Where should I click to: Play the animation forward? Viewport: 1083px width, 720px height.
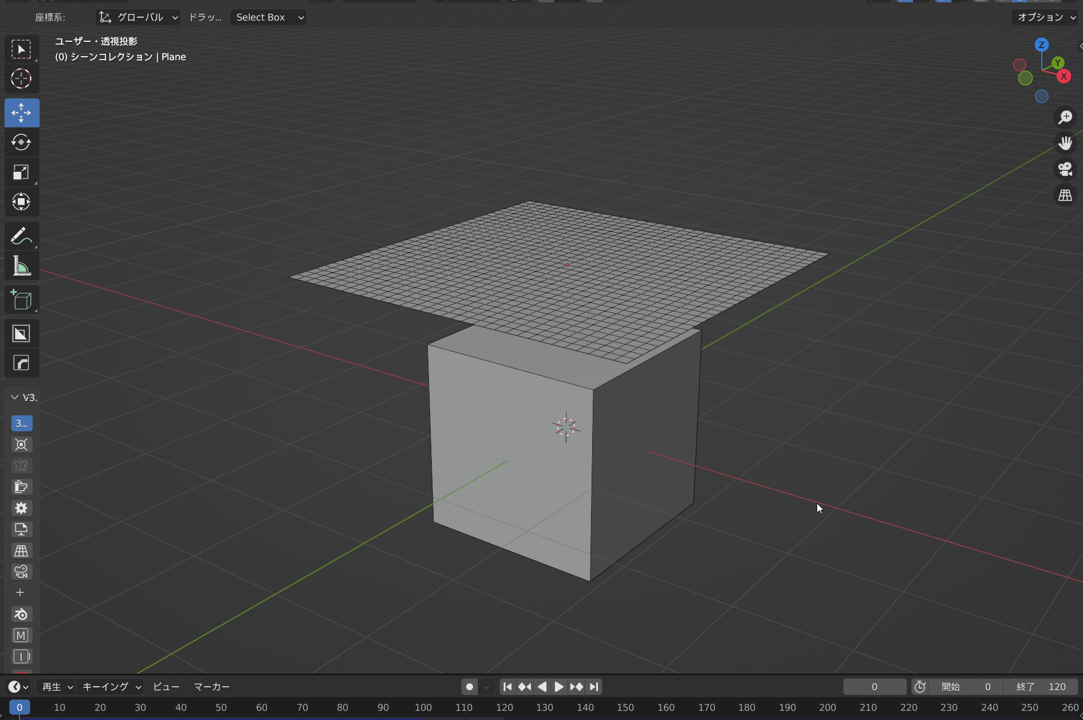click(559, 687)
